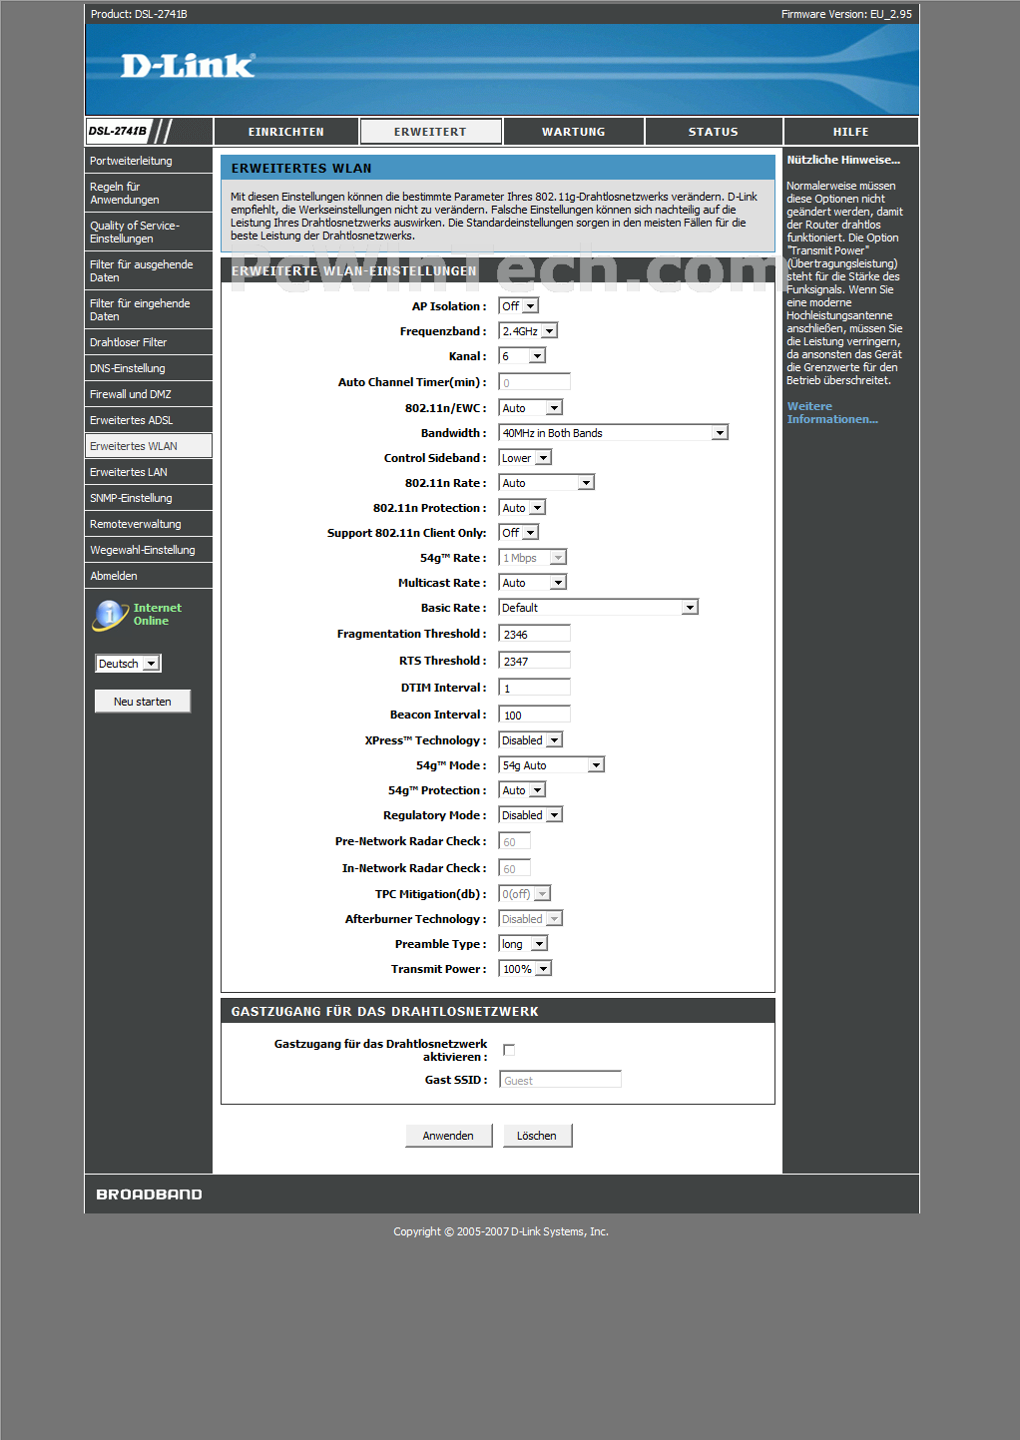The image size is (1020, 1440).
Task: Open Filter für eingehende Daten
Action: click(x=149, y=310)
